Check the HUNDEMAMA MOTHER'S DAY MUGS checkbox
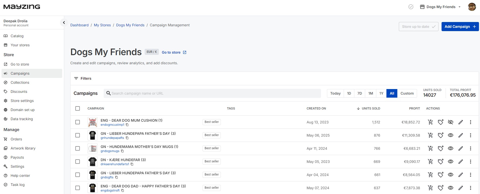This screenshot has height=194, width=480. click(78, 148)
